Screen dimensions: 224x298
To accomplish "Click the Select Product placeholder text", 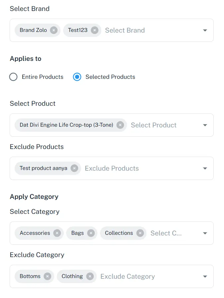I will tap(154, 125).
